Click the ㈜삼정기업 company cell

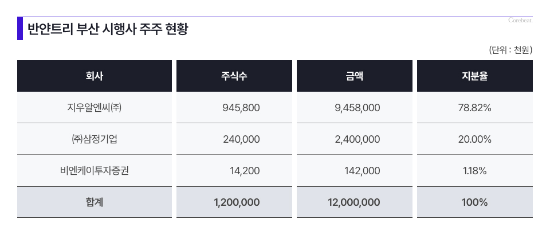pos(95,139)
